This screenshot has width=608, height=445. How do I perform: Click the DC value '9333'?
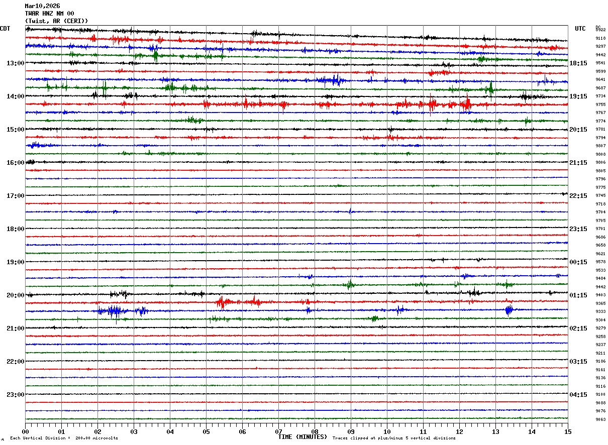point(600,311)
